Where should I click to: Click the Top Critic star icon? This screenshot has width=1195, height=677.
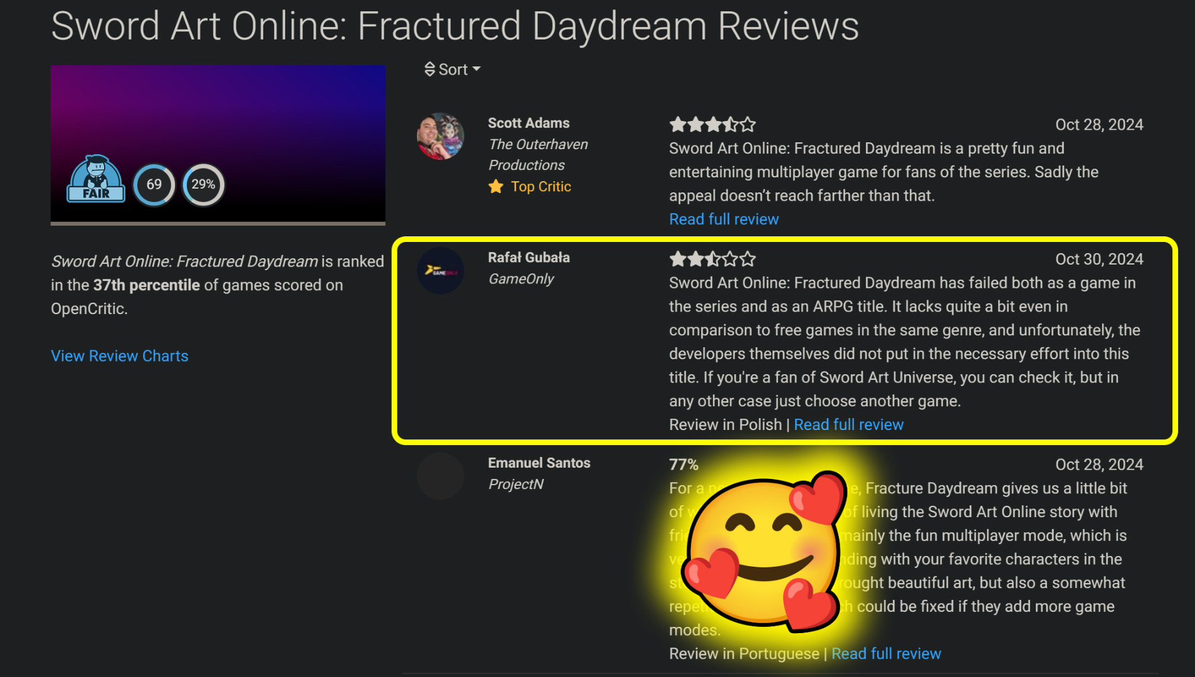(x=496, y=186)
